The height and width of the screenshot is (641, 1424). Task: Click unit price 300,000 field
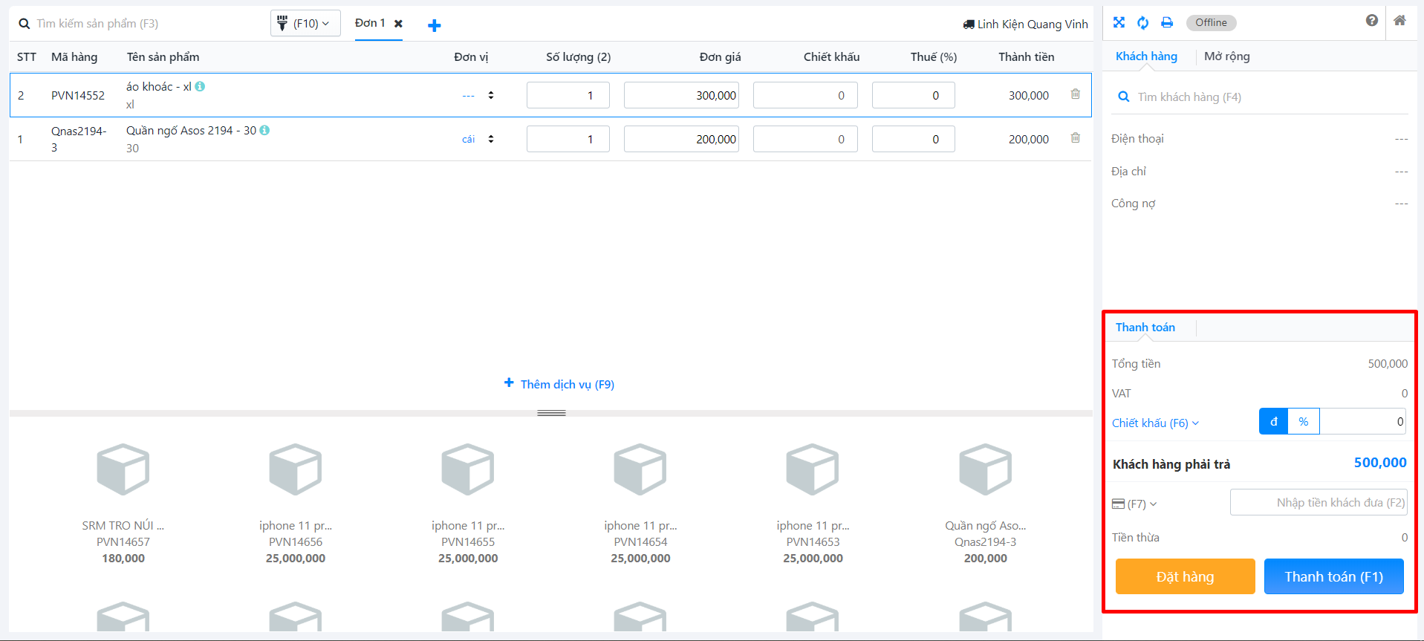[681, 95]
